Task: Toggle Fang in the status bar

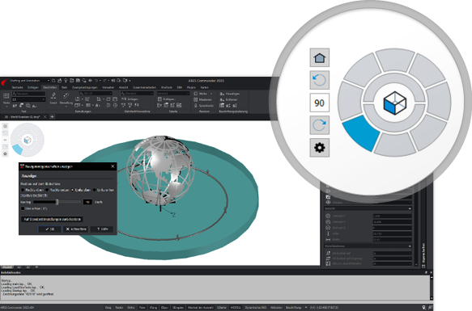Action: [x=108, y=308]
